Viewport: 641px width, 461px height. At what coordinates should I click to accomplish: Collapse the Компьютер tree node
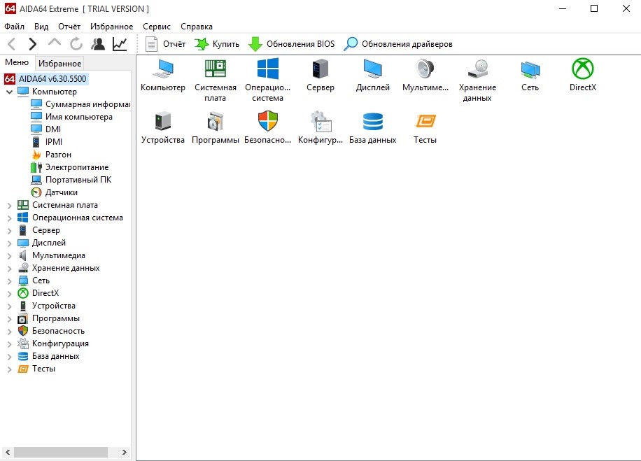(9, 92)
